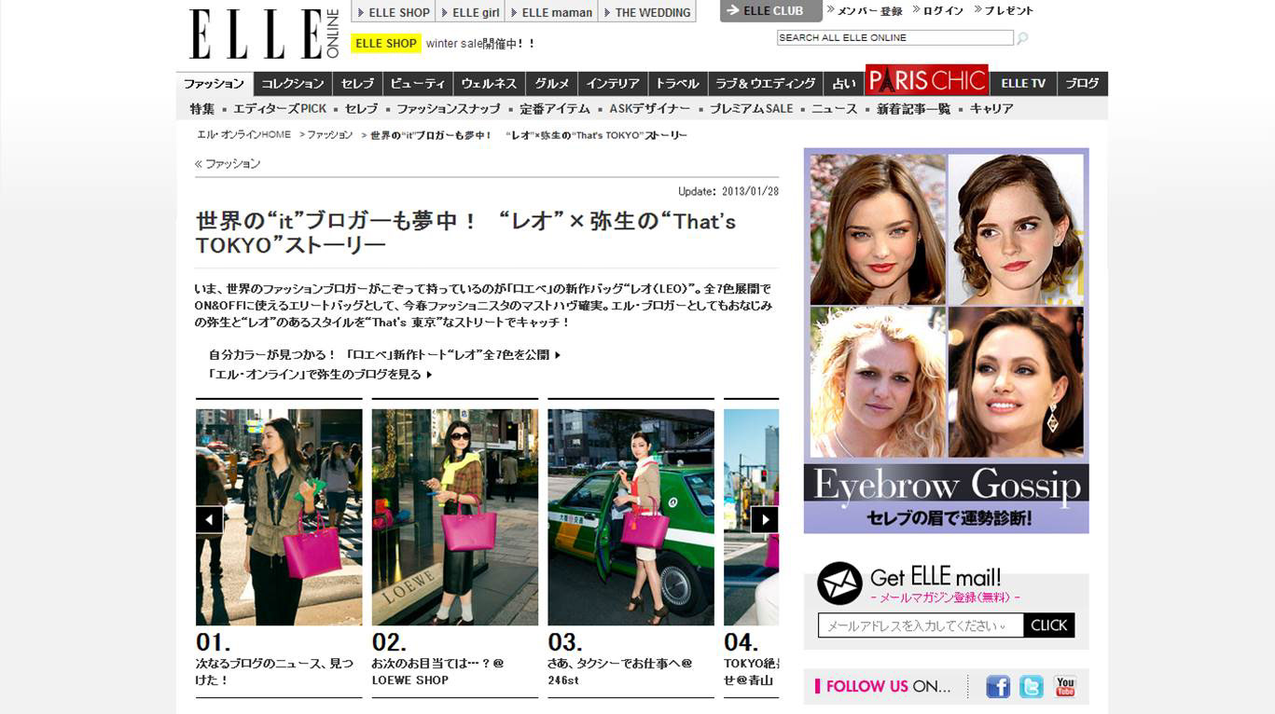Image resolution: width=1275 pixels, height=714 pixels.
Task: Select the セレブ main tab
Action: [x=357, y=84]
